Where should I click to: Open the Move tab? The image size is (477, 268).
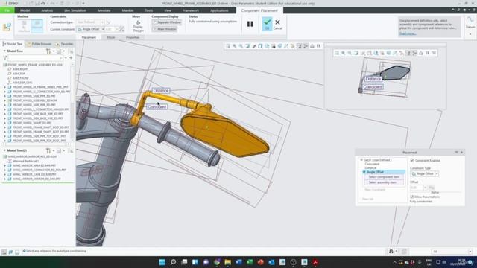[x=111, y=37]
